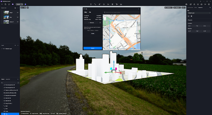Open the hamburger main menu
The image size is (212, 115).
tap(2, 4)
